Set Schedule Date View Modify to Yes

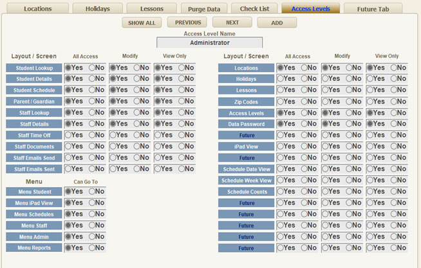(x=325, y=169)
